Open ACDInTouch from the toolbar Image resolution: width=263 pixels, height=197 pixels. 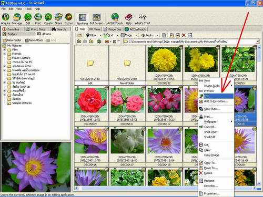[115, 19]
